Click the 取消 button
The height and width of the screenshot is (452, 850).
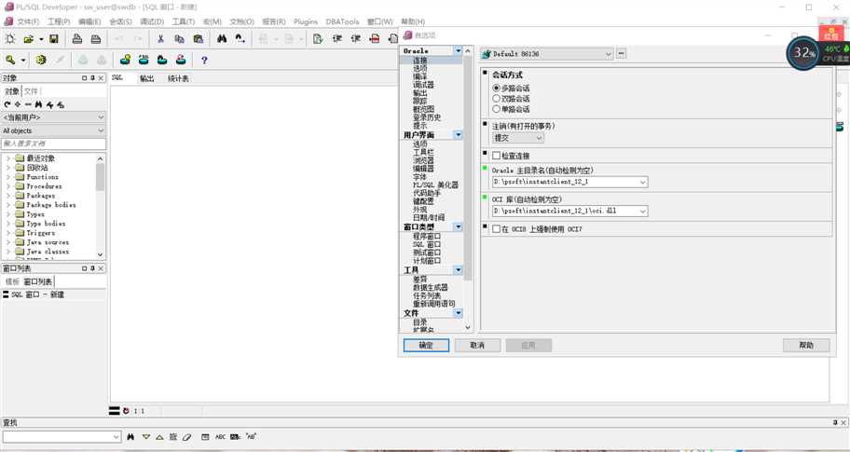(477, 345)
